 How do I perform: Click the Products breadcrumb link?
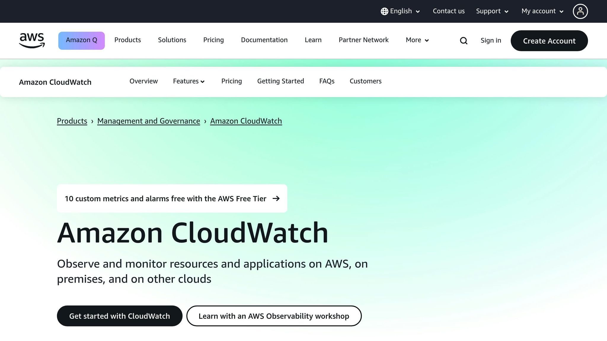tap(72, 121)
